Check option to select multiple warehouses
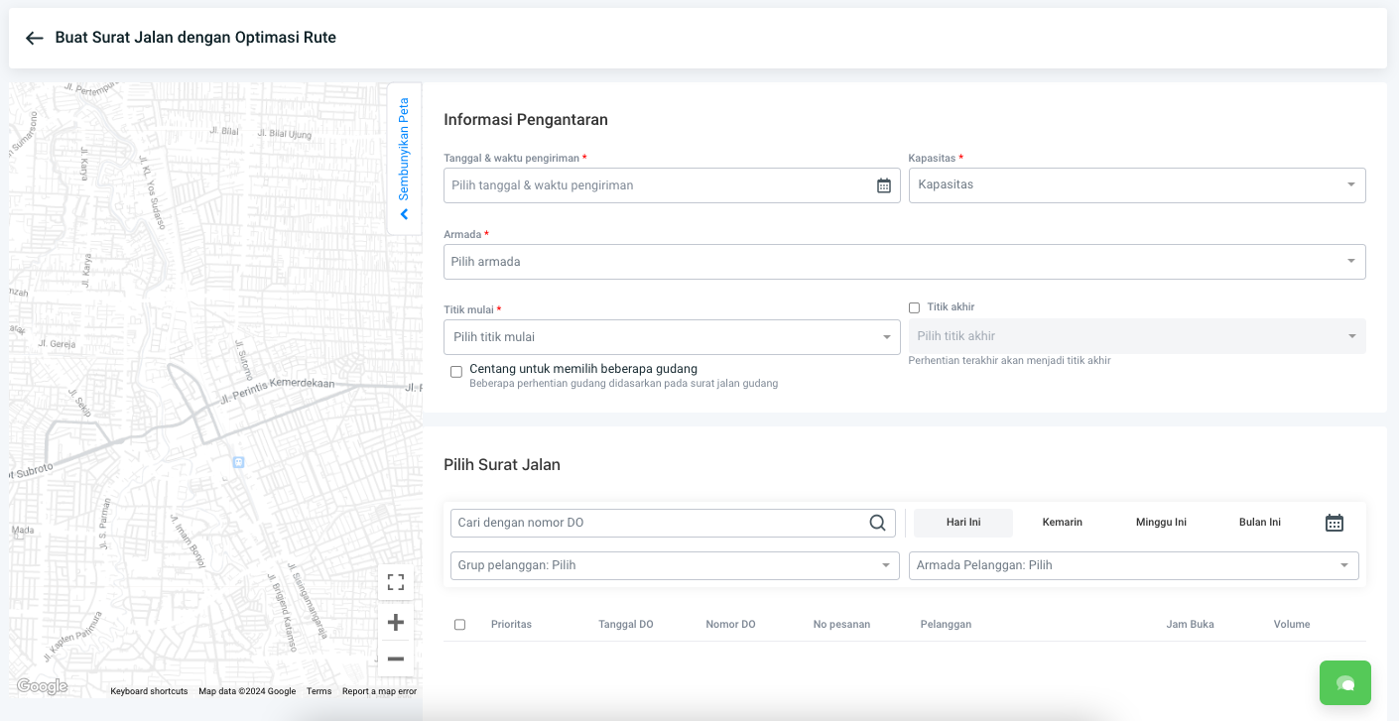The width and height of the screenshot is (1399, 721). click(x=456, y=372)
